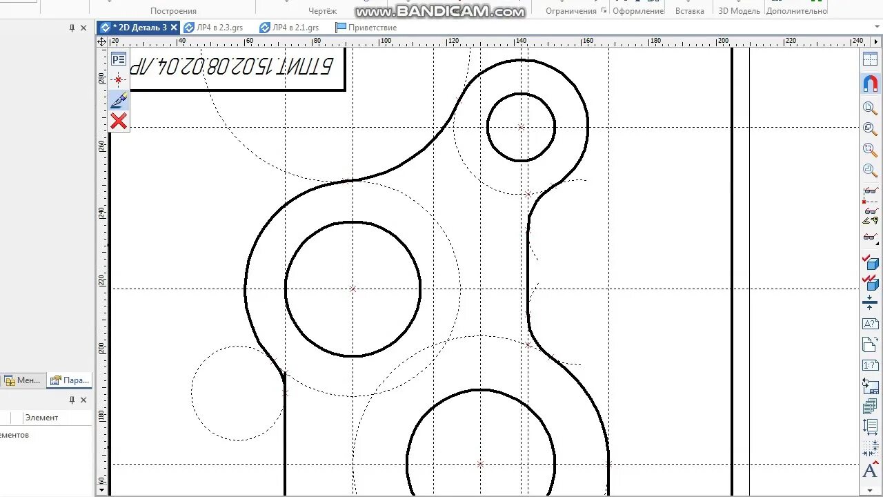883x497 pixels.
Task: Click the Элемент column header
Action: pyautogui.click(x=57, y=418)
